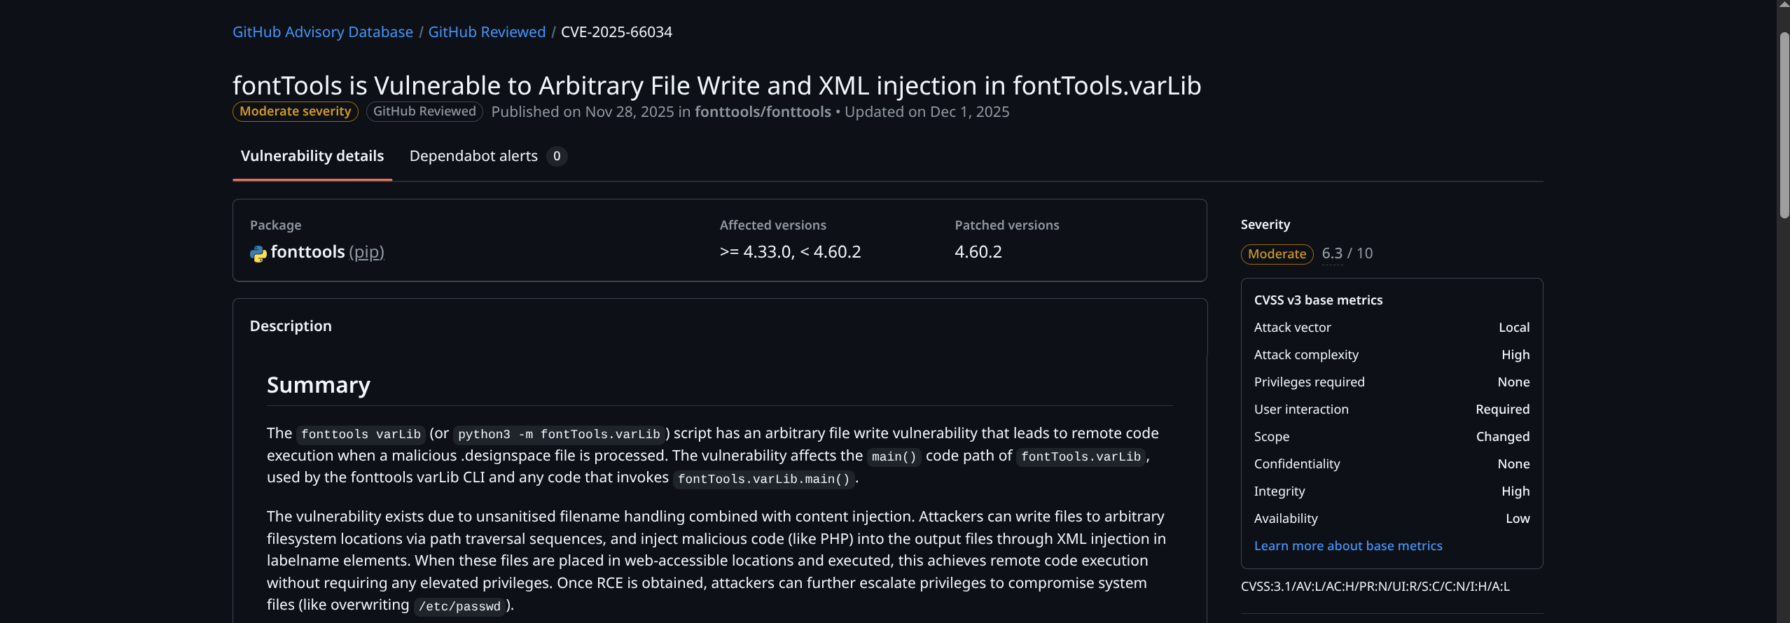This screenshot has width=1790, height=623.
Task: Click the pip ecosystem link
Action: point(367,252)
